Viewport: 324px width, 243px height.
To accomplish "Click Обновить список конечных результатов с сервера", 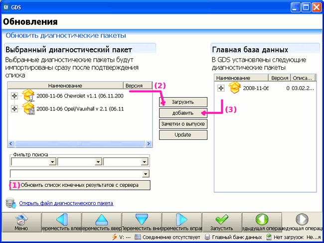I will (x=80, y=185).
